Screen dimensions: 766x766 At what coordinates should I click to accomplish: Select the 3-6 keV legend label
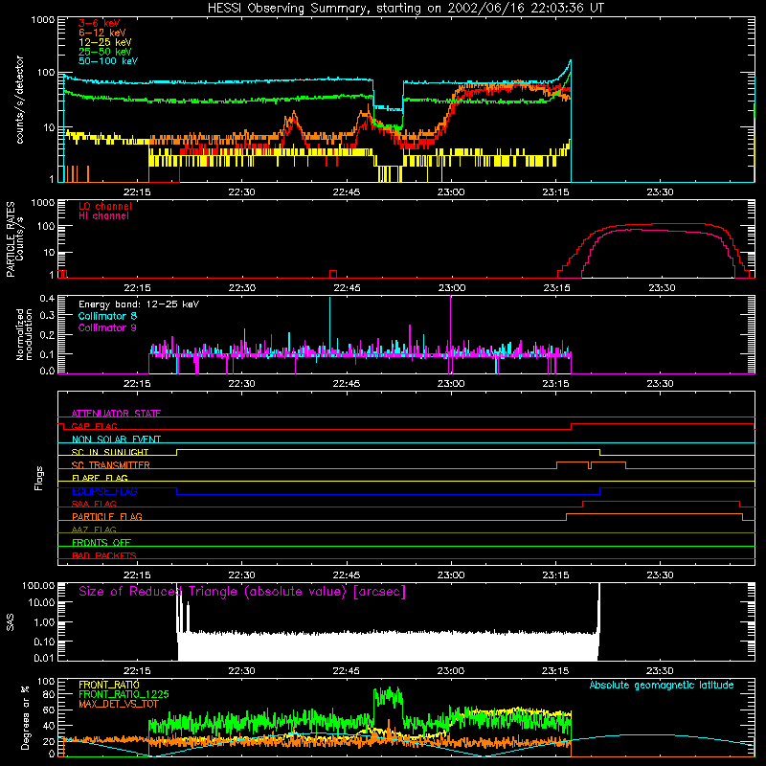(x=100, y=23)
